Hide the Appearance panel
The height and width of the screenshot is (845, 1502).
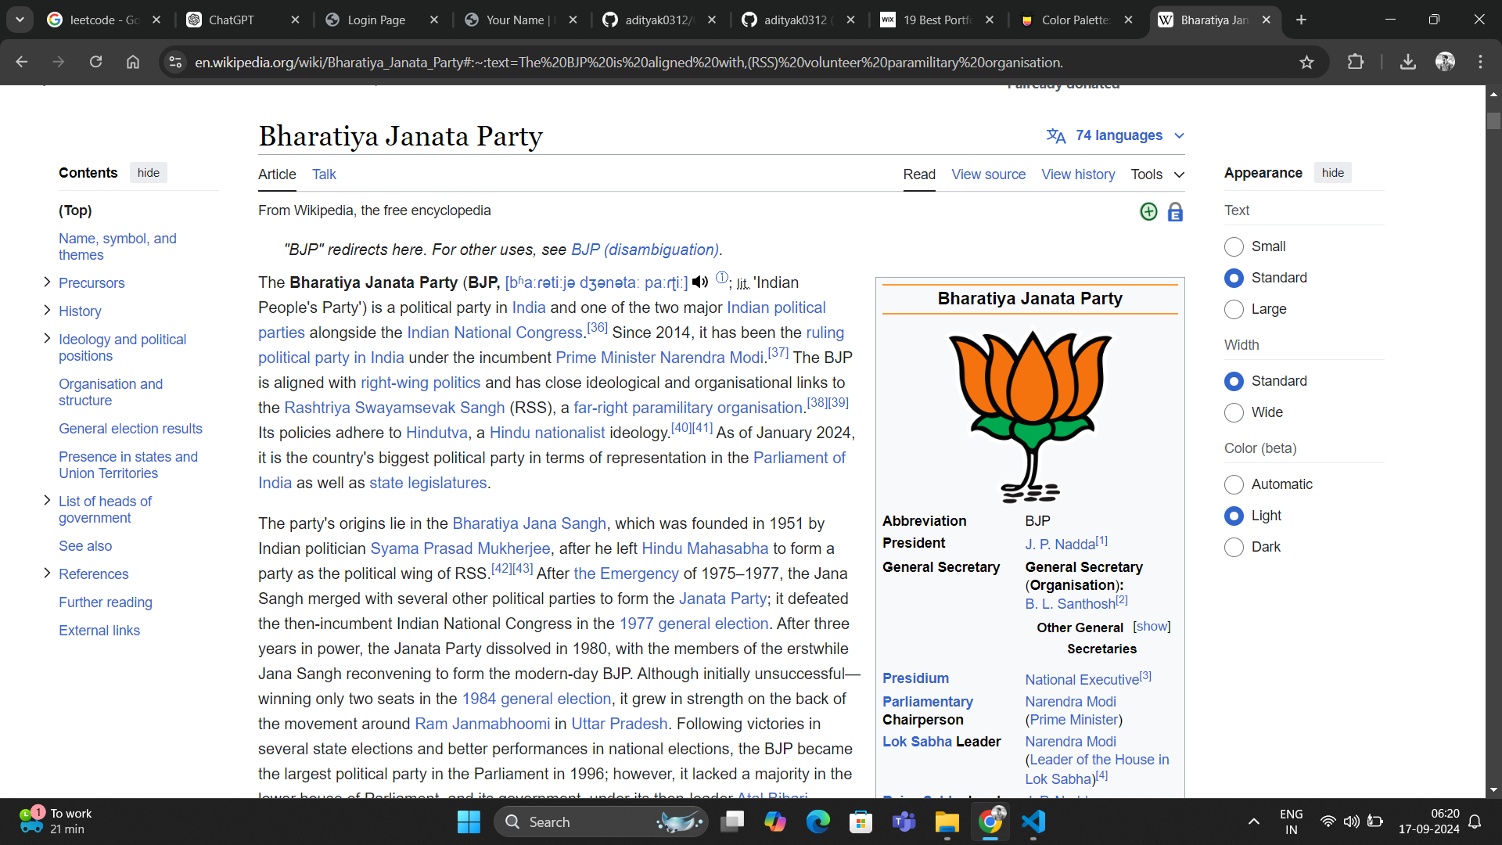click(1333, 173)
